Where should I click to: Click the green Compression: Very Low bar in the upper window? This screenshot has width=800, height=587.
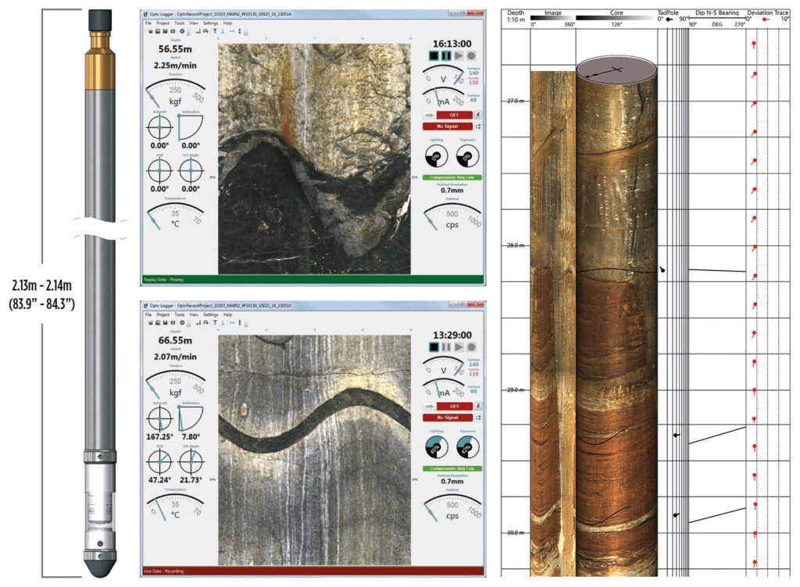452,177
